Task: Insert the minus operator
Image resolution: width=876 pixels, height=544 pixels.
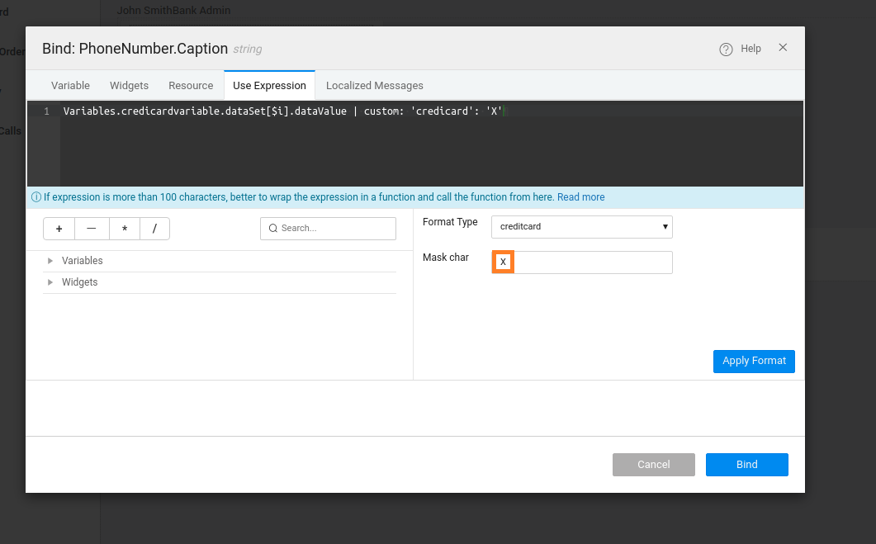Action: [92, 229]
